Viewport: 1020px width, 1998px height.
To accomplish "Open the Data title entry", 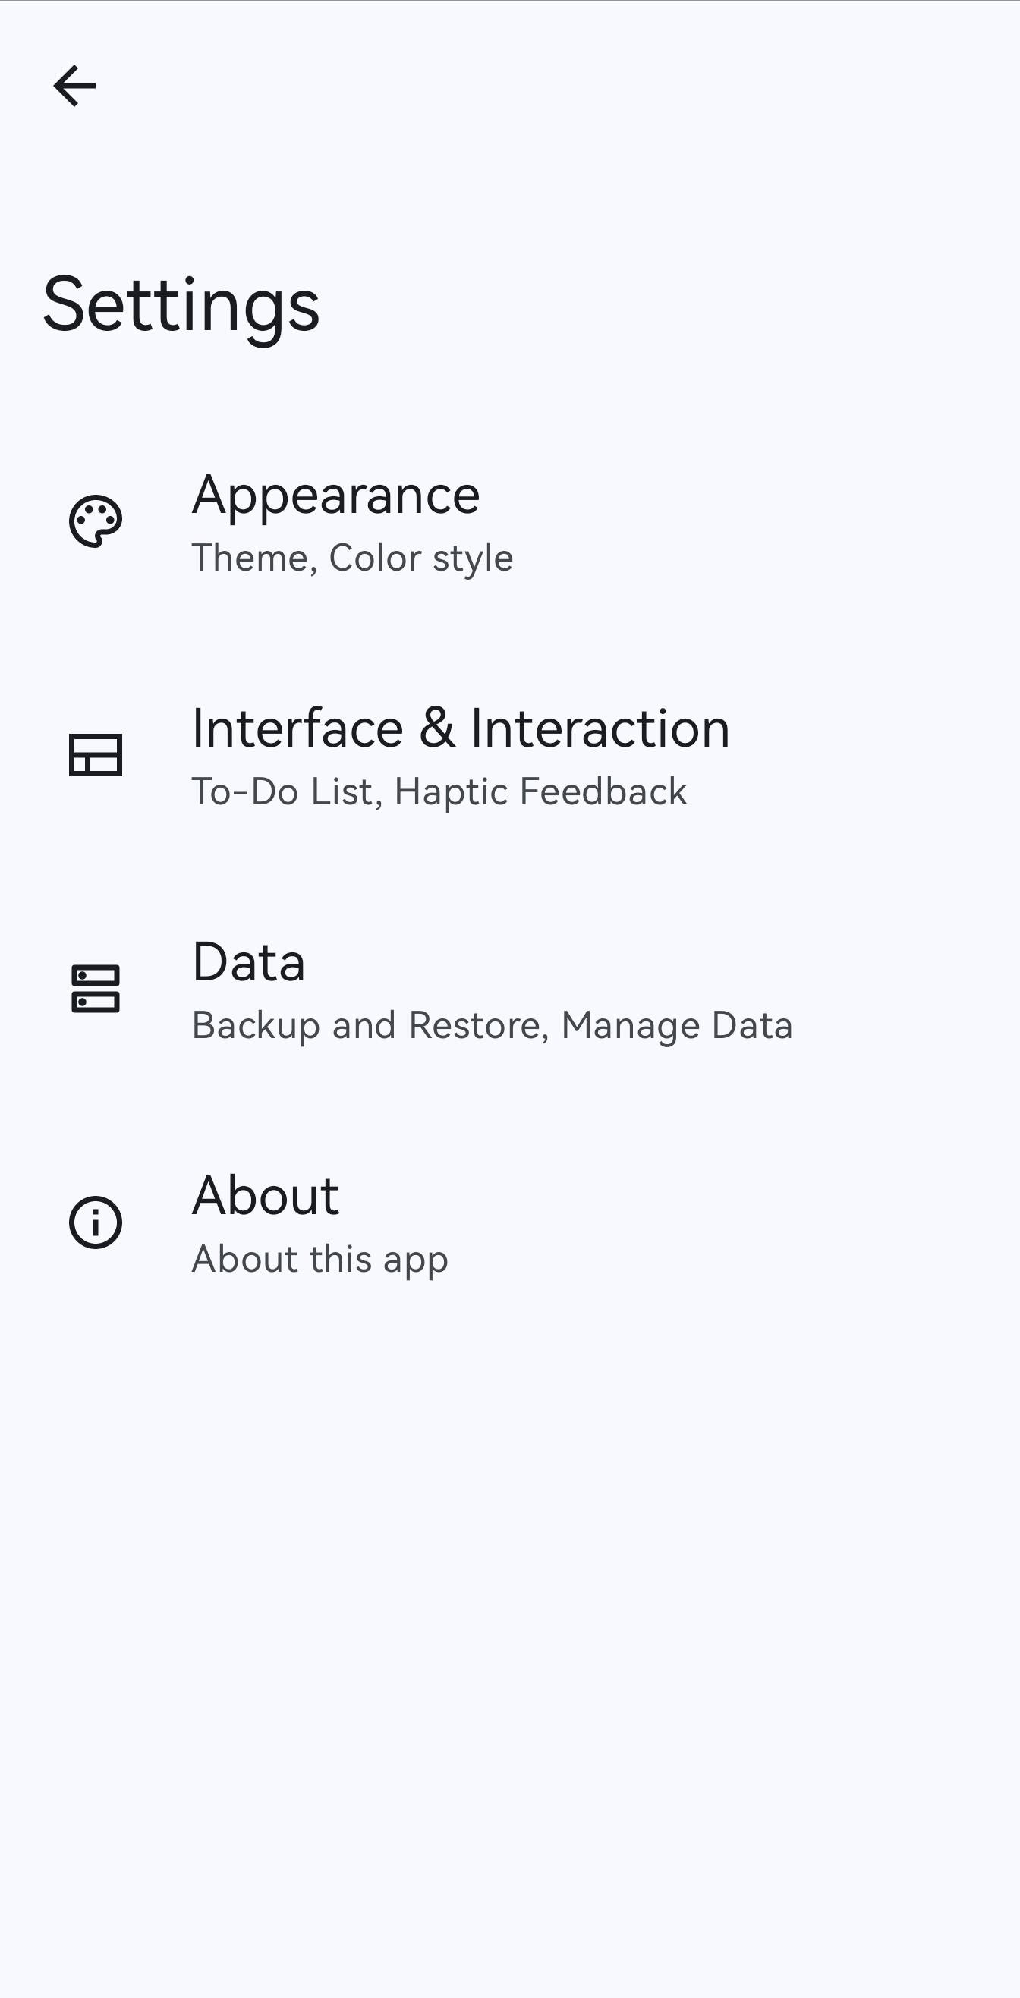I will click(x=248, y=961).
